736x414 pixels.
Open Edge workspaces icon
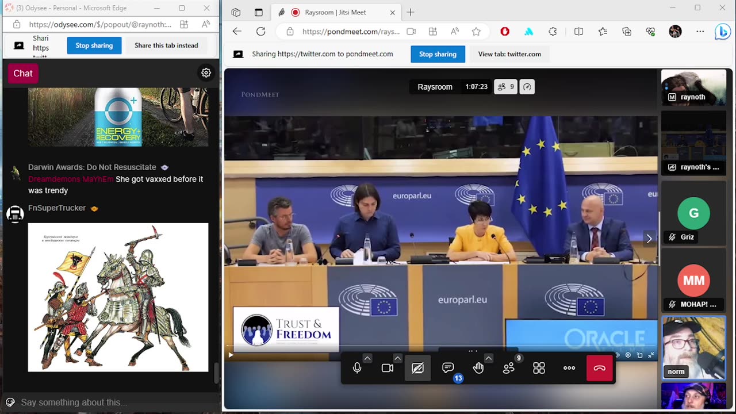[x=236, y=12]
